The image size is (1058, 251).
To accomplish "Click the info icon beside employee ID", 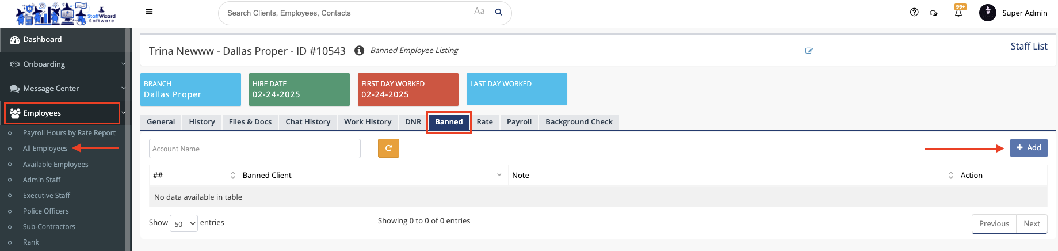I will [359, 51].
